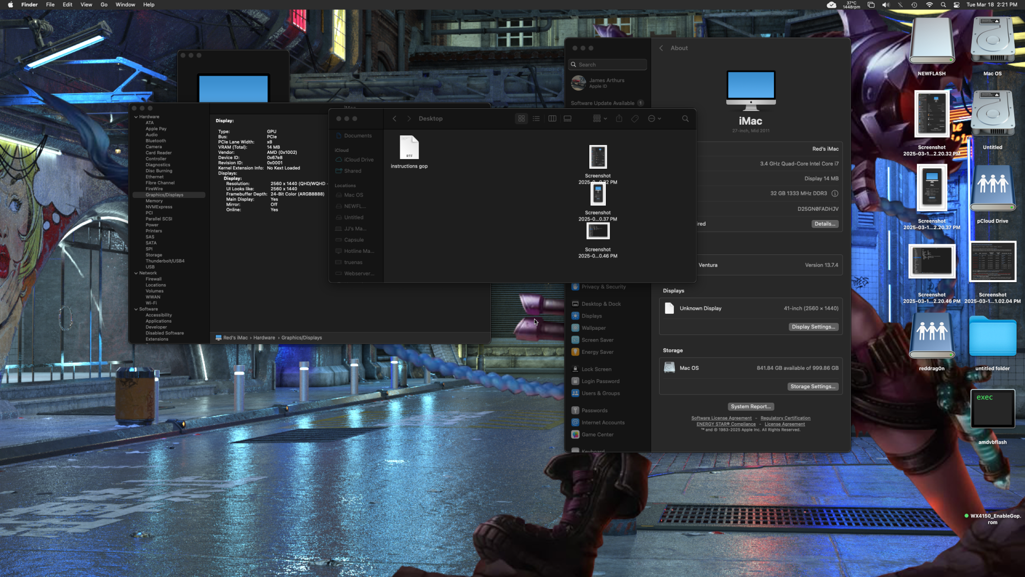
Task: Open Software License Agreement link
Action: [721, 418]
